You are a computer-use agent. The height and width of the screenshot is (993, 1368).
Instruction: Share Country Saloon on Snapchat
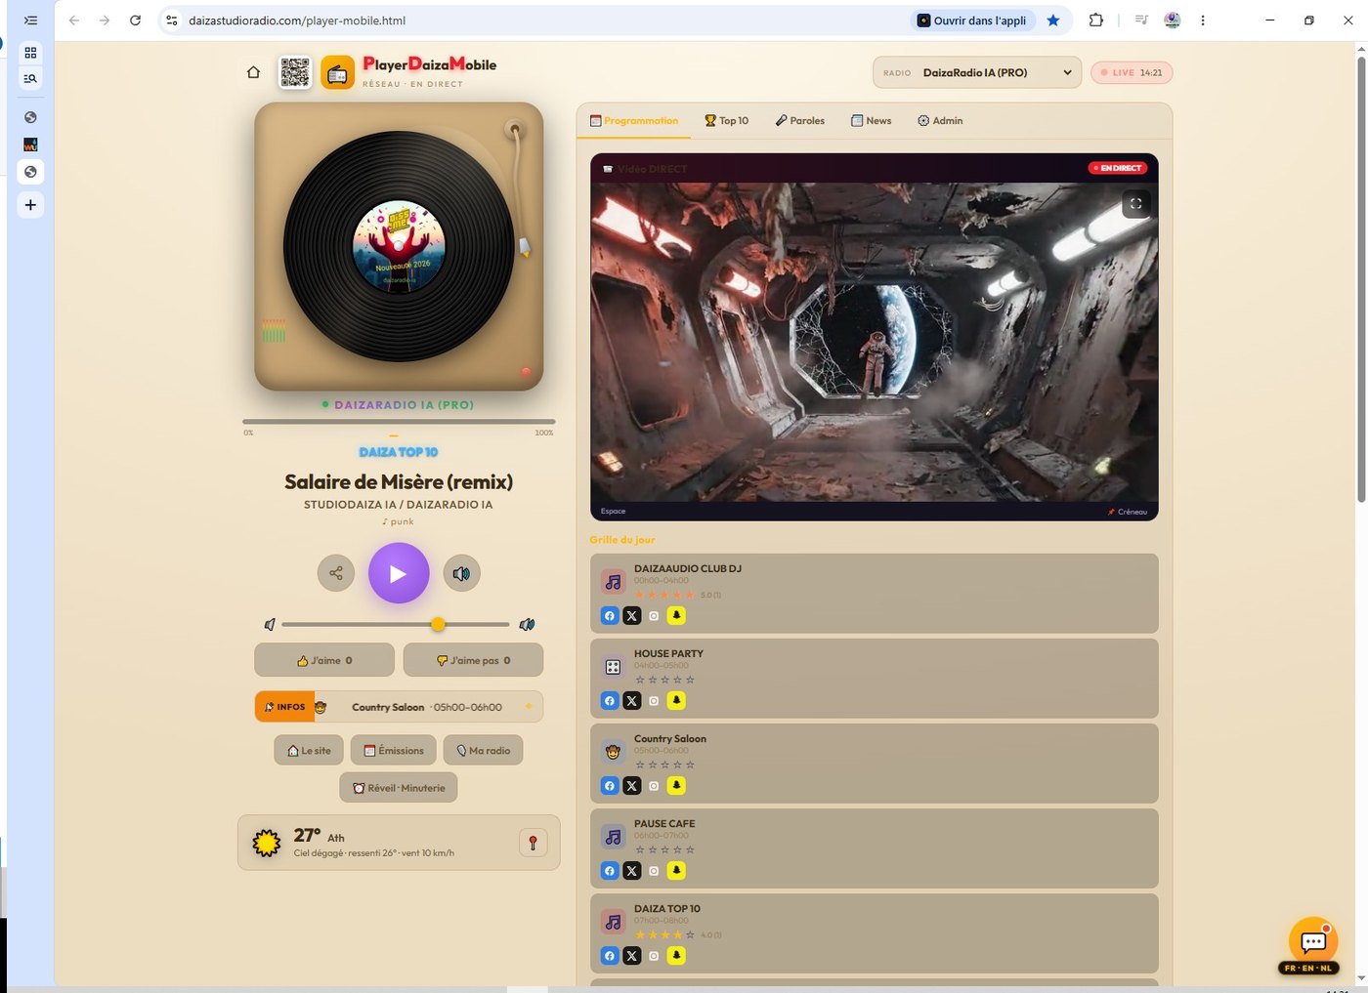pos(676,785)
